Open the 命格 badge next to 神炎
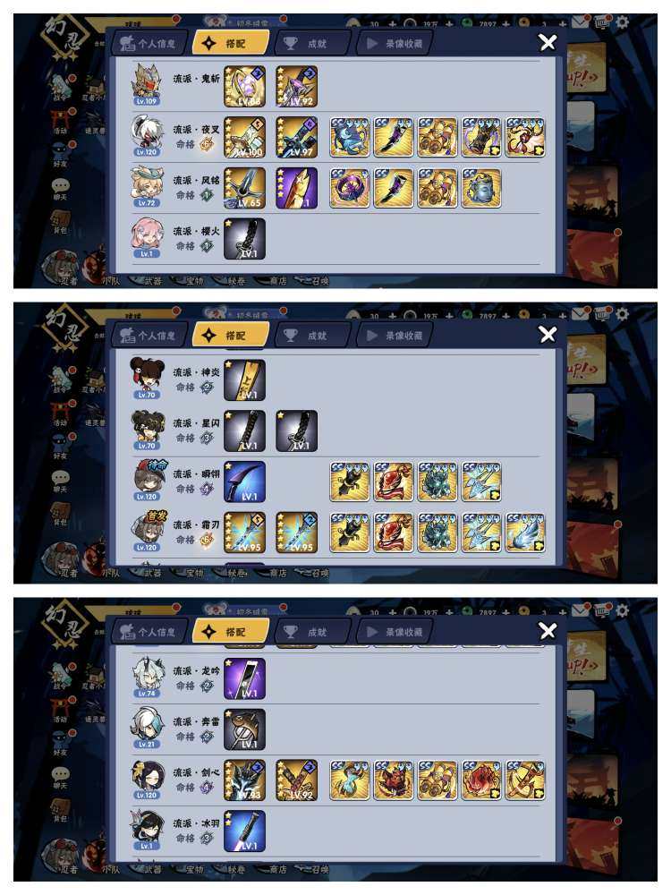The image size is (671, 895). point(207,387)
